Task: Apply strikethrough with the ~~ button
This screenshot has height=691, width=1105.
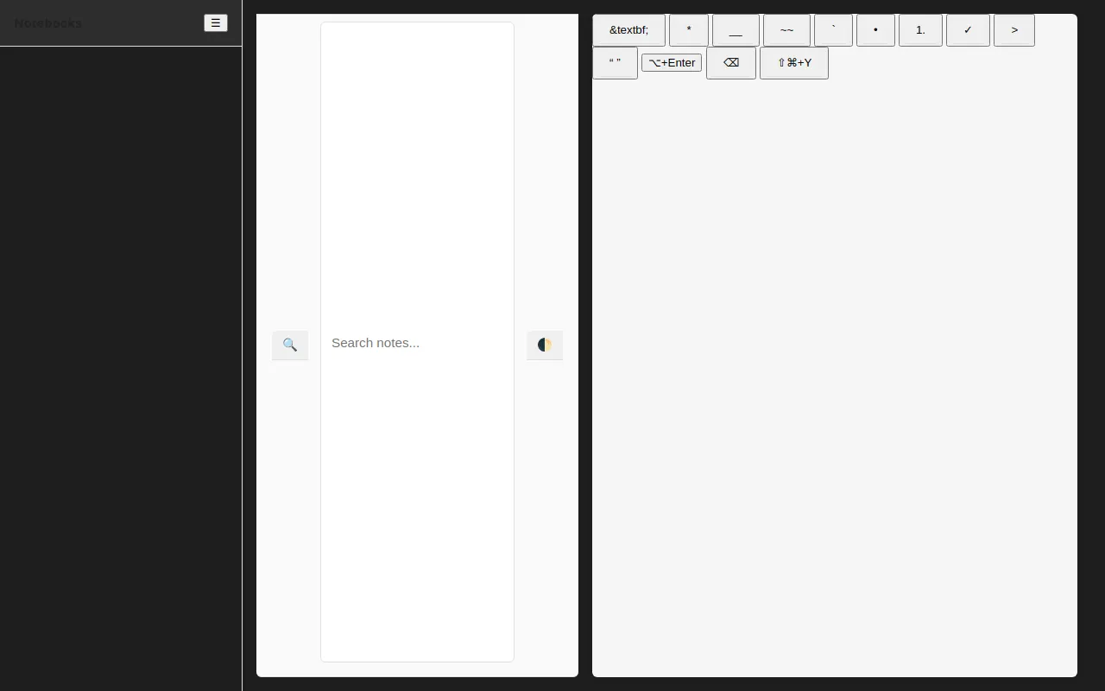Action: pyautogui.click(x=786, y=30)
